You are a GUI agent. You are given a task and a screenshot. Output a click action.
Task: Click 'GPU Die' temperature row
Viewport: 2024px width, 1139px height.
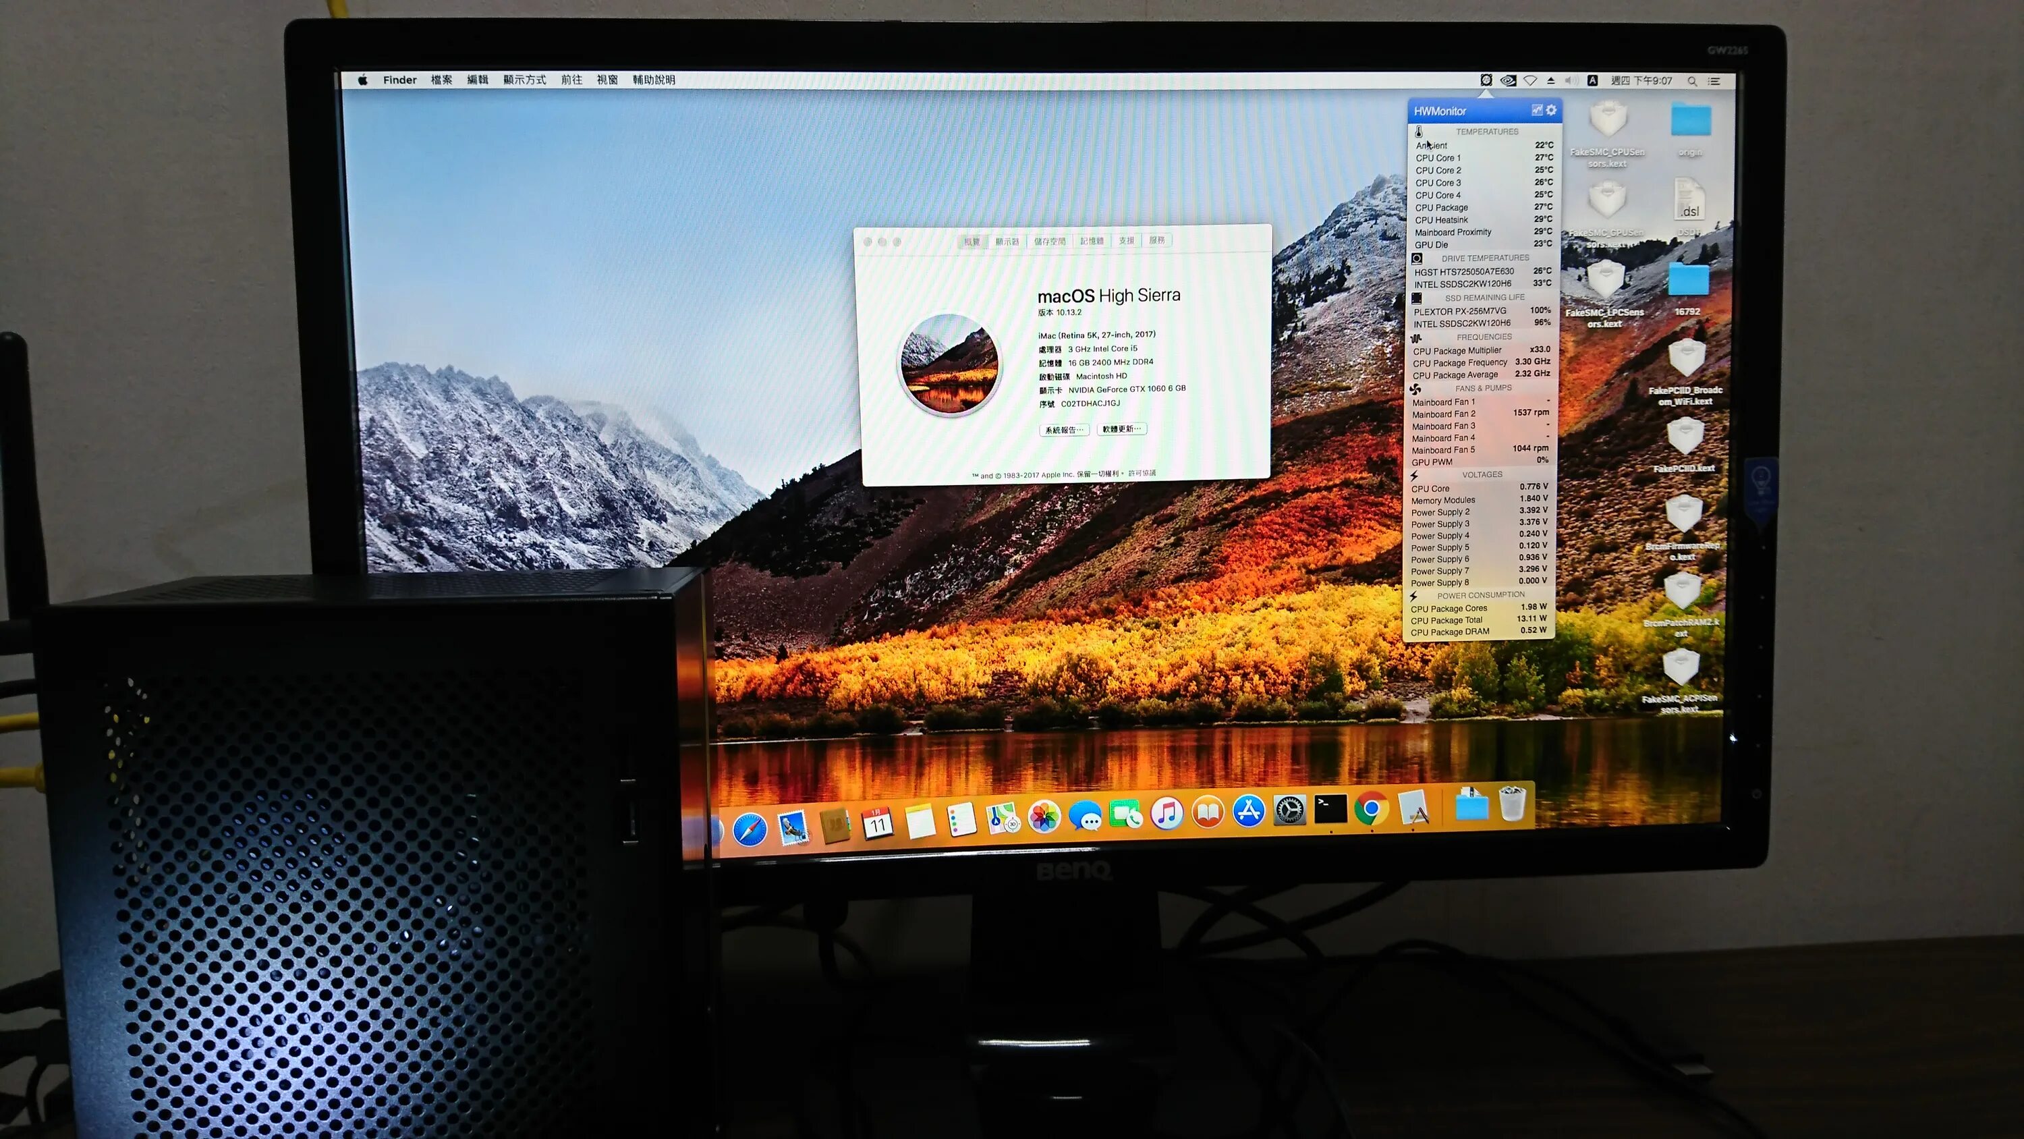1484,244
